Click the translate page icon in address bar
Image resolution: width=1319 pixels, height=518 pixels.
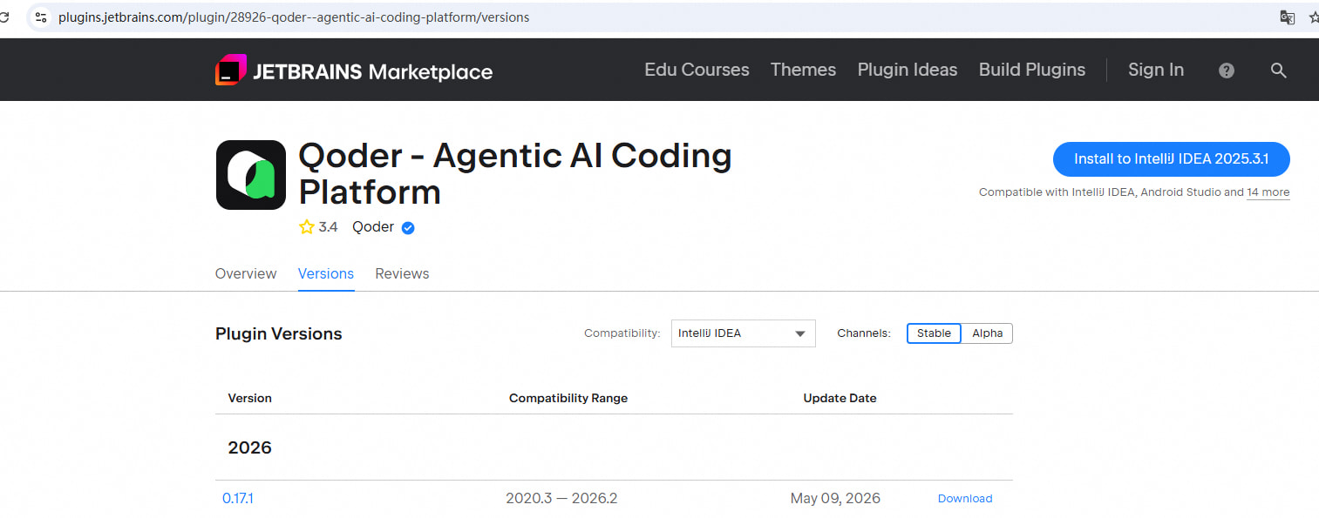point(1287,17)
